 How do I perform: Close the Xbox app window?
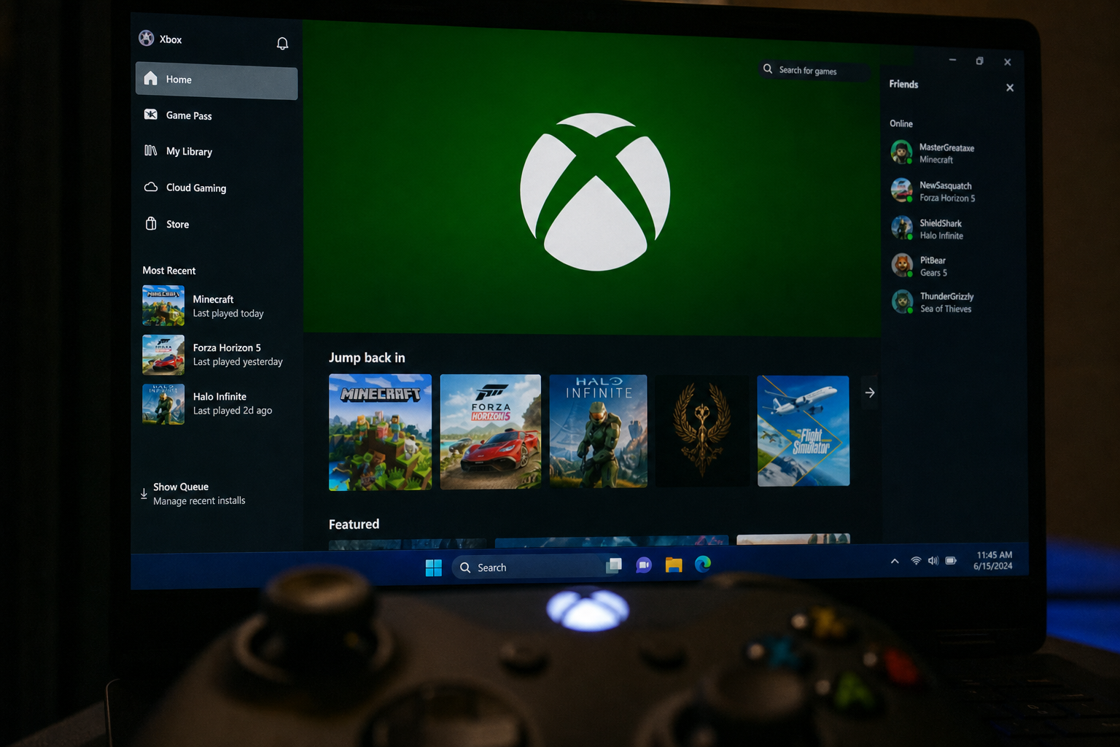[x=1008, y=62]
